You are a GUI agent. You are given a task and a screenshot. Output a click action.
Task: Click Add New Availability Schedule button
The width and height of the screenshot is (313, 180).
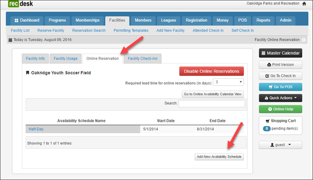pos(219,157)
